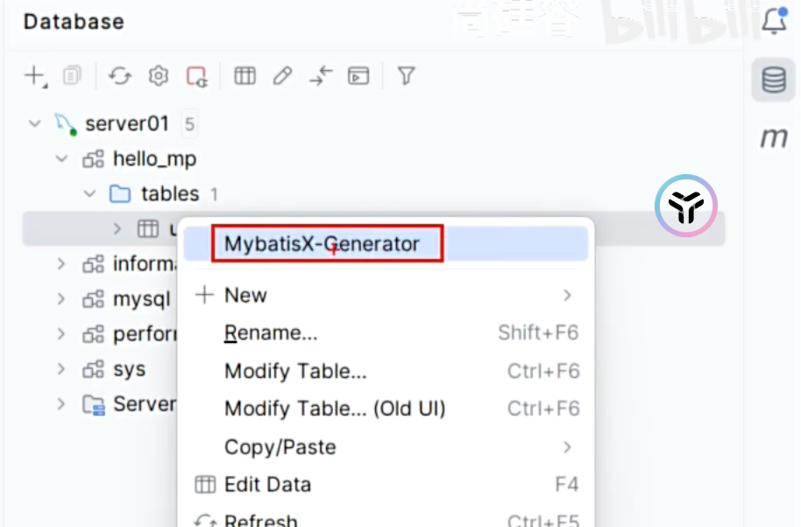Image resolution: width=801 pixels, height=527 pixels.
Task: Select the tables folder label
Action: tap(170, 193)
